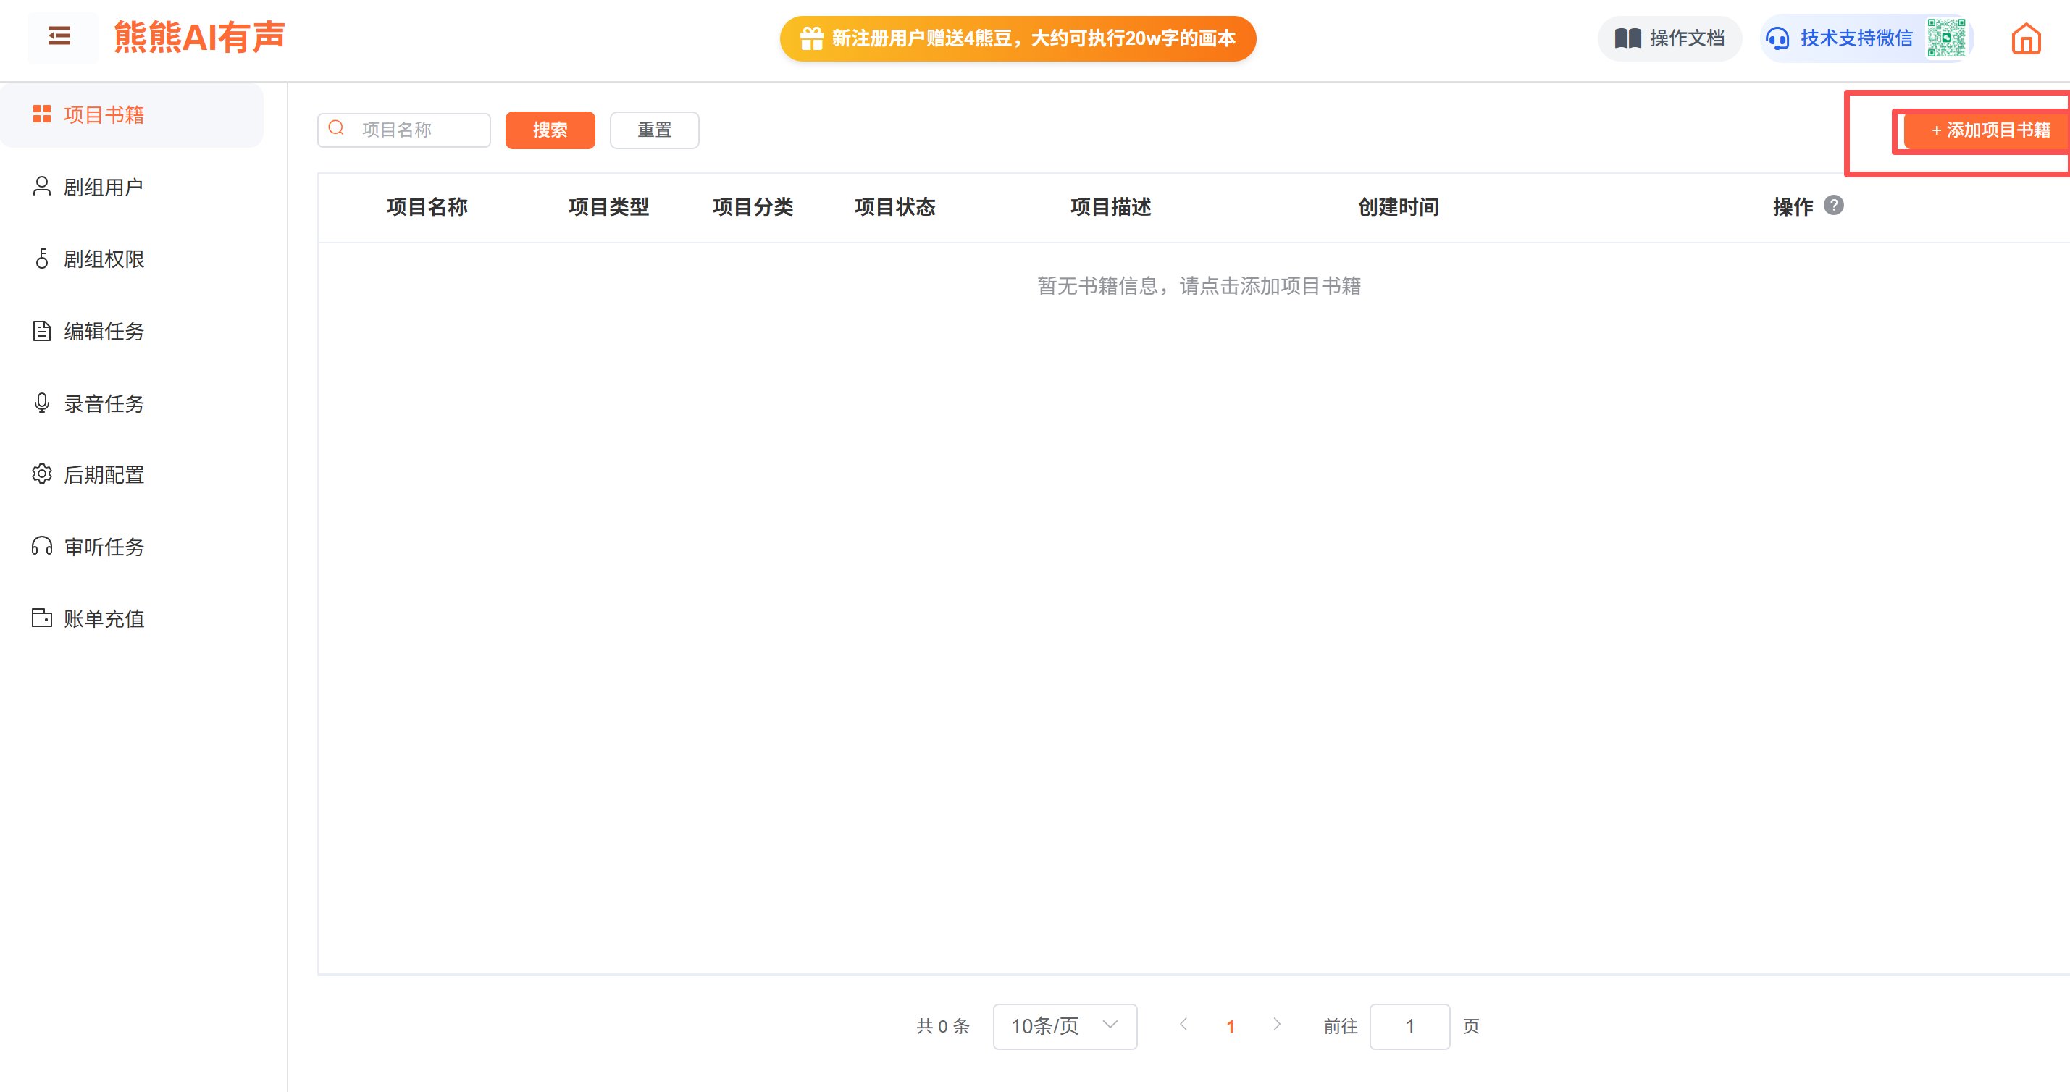The image size is (2070, 1092).
Task: Select 项目书籍 in sidebar
Action: coord(104,115)
